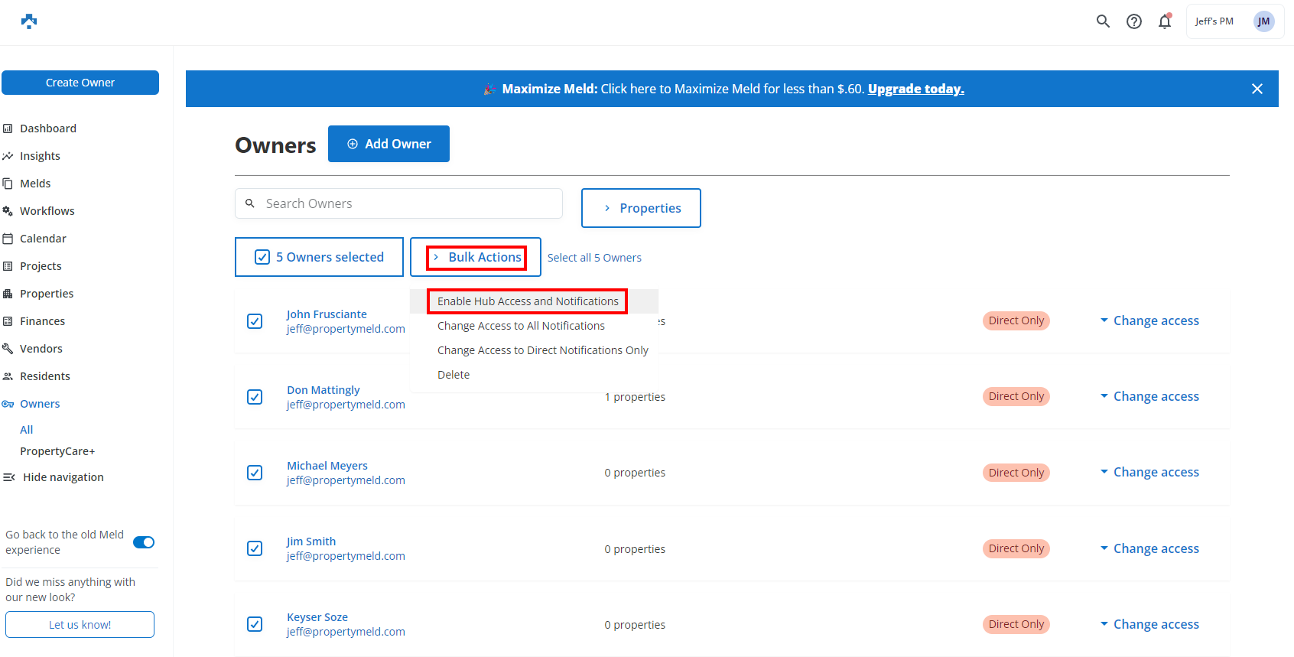Click the JM user avatar
Screen dimensions: 1294x657
click(1263, 21)
